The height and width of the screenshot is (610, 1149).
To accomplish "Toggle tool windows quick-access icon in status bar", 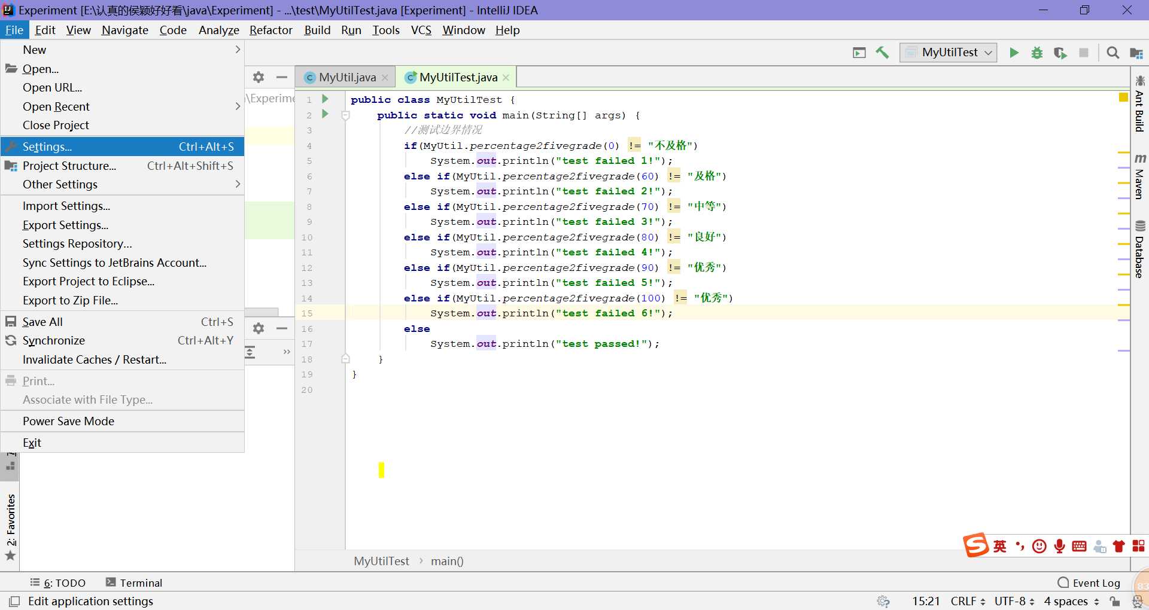I will tap(14, 601).
